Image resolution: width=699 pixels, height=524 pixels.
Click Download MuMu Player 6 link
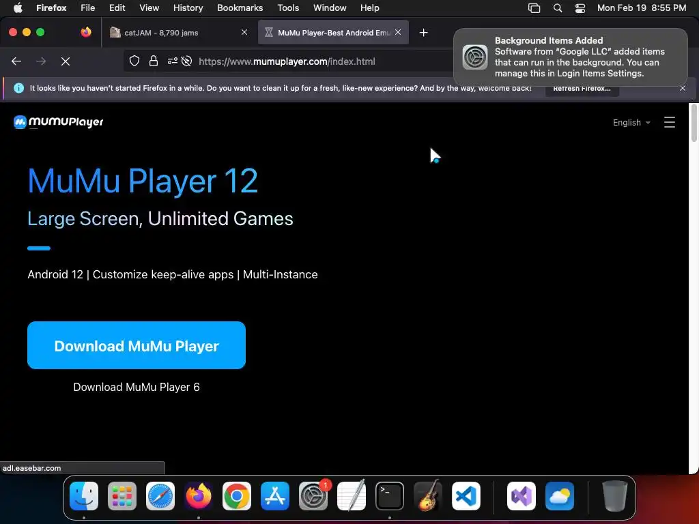coord(137,387)
